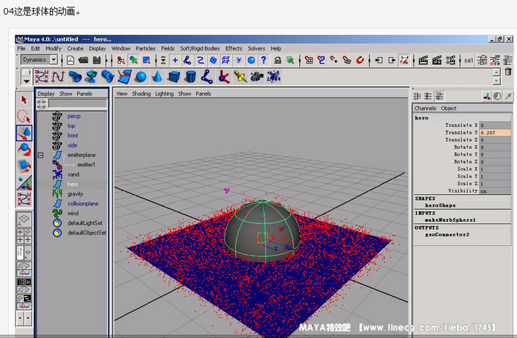
Task: Toggle Snap to points magnet icon
Action: click(x=334, y=60)
